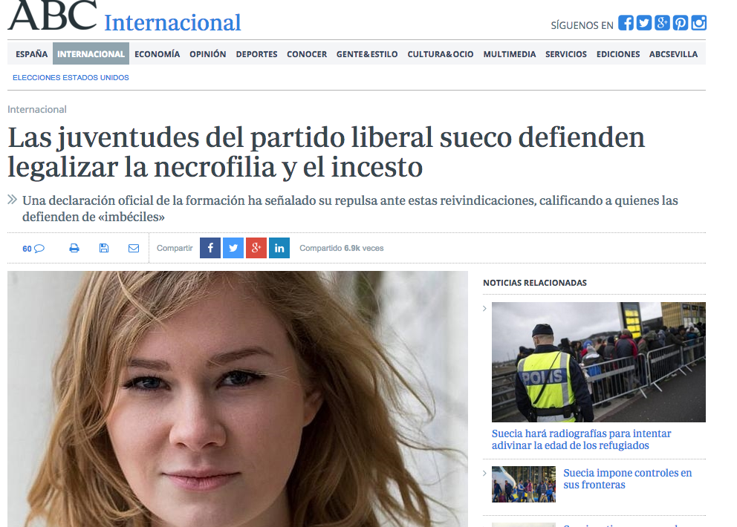Viewport: 737px width, 527px height.
Task: Print the article using printer icon
Action: coord(74,248)
